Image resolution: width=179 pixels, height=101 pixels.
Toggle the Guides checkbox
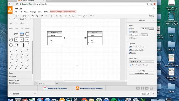point(130,53)
